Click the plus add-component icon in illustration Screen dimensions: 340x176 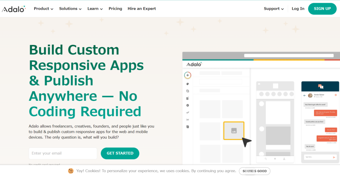click(x=187, y=75)
